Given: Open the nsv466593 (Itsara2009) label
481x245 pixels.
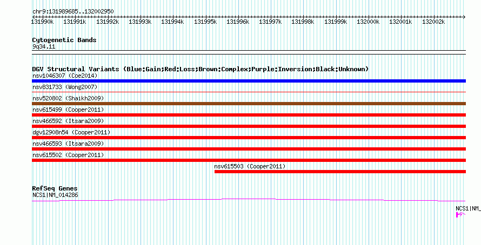Looking at the screenshot, I should [68, 144].
